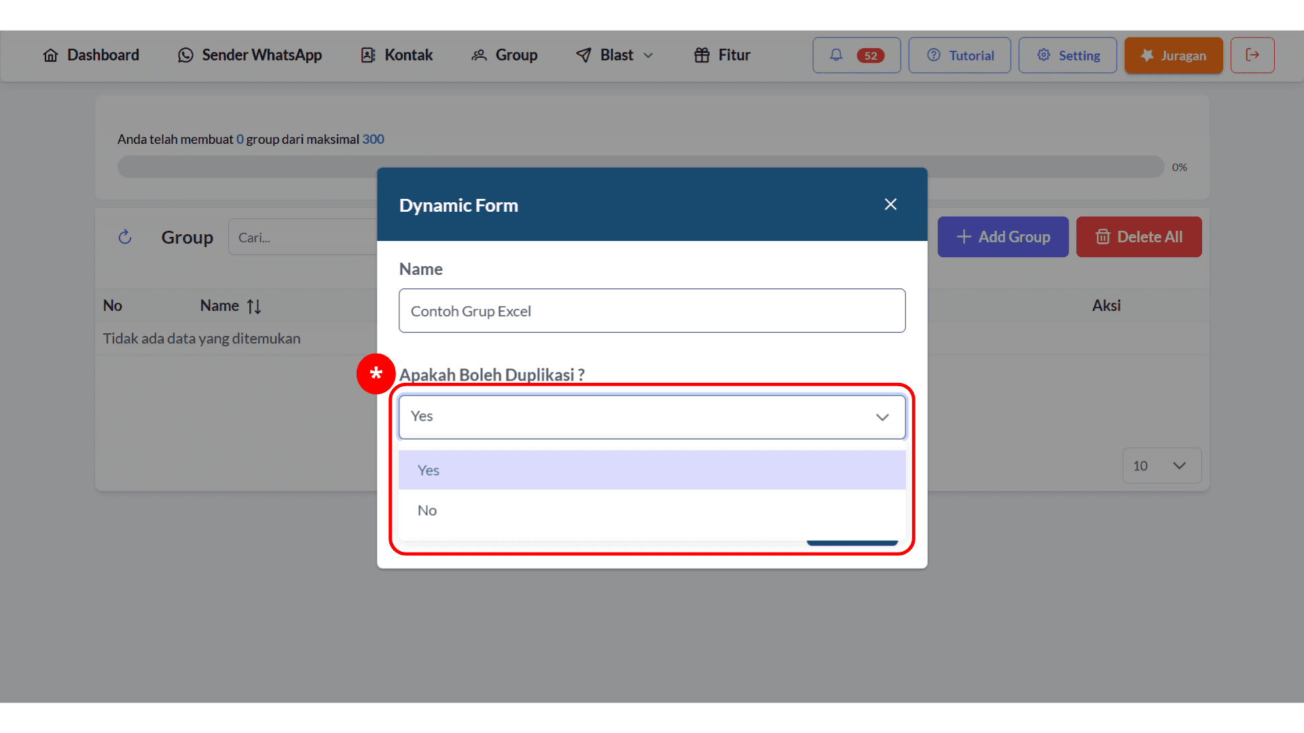This screenshot has height=733, width=1304.
Task: Click the Cari search field
Action: 303,238
